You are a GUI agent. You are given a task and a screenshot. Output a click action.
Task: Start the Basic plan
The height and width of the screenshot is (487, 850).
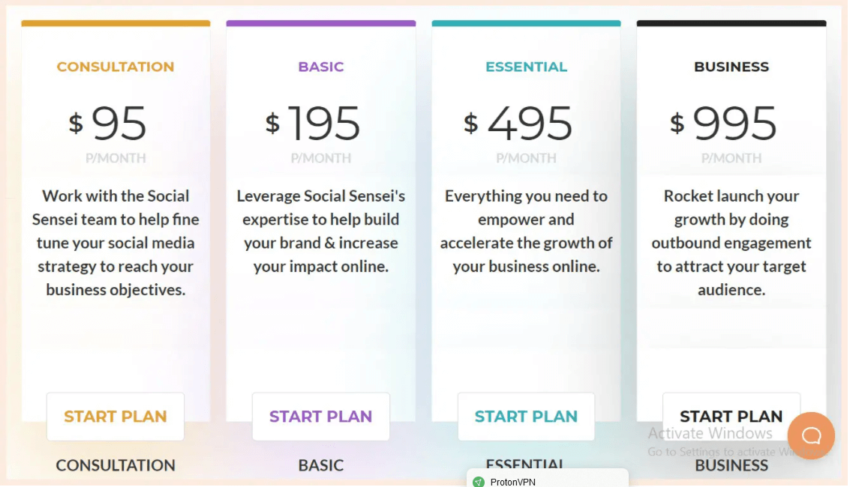(x=321, y=417)
